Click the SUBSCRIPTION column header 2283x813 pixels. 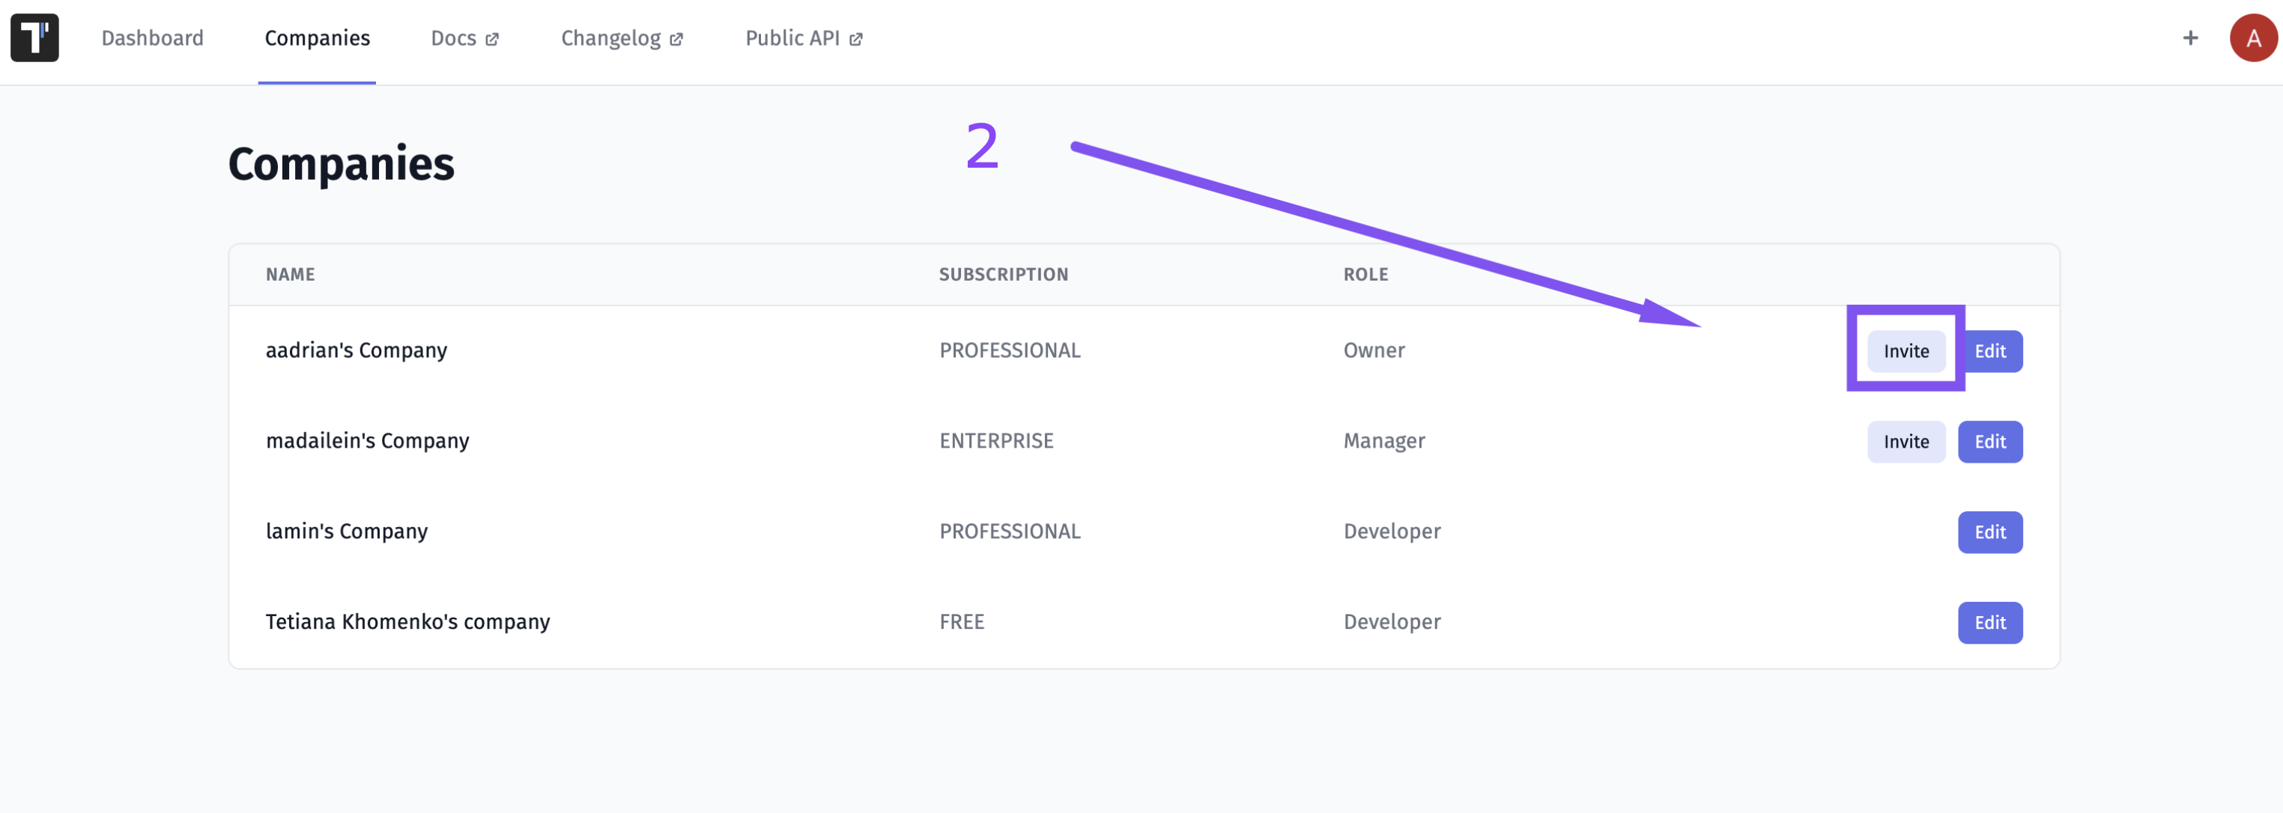(1003, 275)
